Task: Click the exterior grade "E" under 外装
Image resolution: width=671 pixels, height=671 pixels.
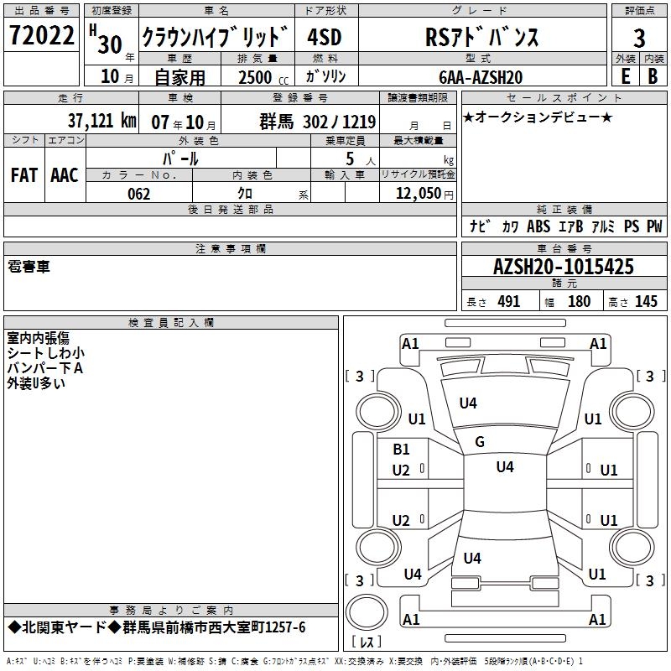Action: coord(626,76)
